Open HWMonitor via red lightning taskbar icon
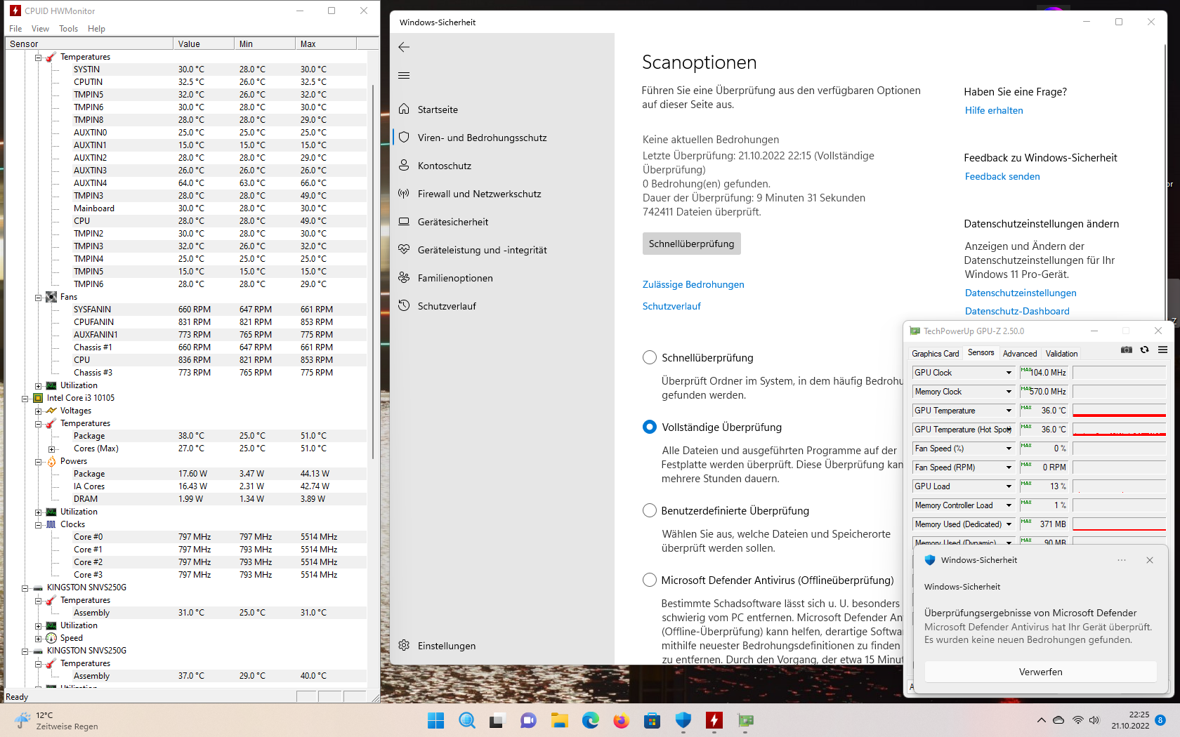Viewport: 1180px width, 737px height. click(714, 720)
